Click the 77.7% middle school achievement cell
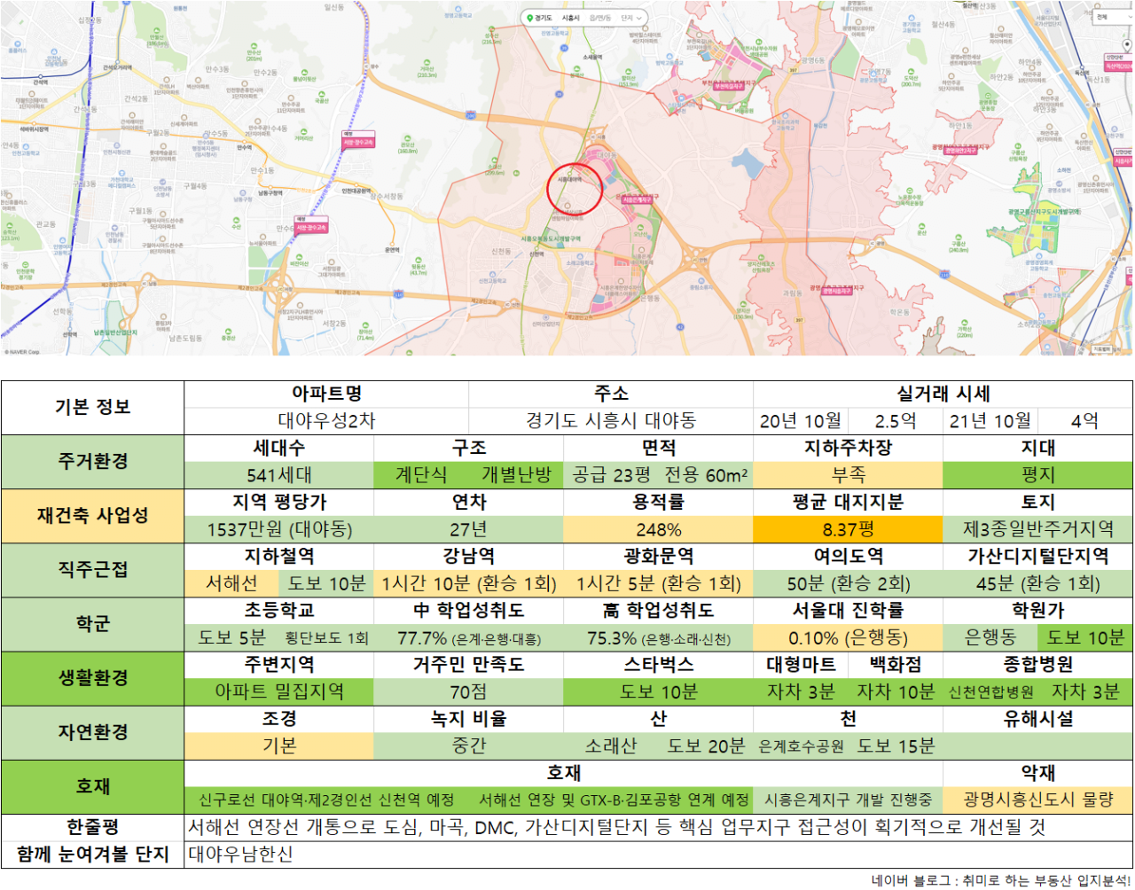The image size is (1135, 890). click(468, 638)
